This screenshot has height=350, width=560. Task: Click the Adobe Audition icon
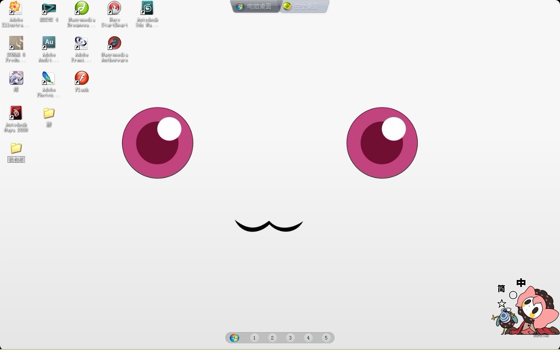click(49, 43)
